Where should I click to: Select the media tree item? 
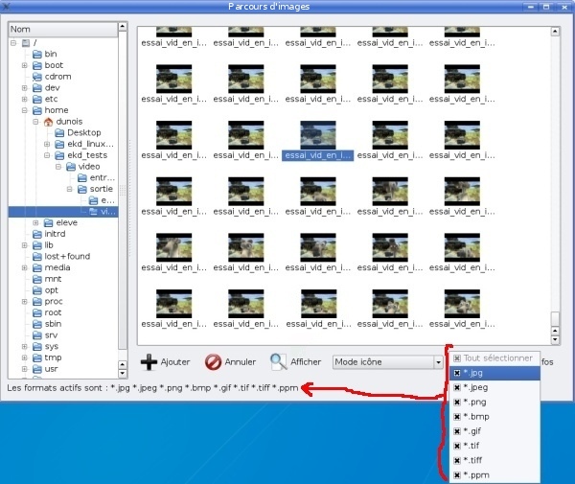[x=57, y=268]
